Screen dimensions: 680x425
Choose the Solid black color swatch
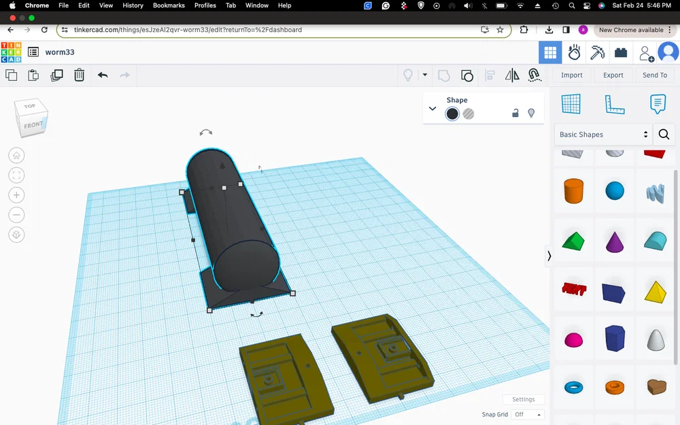coord(452,114)
